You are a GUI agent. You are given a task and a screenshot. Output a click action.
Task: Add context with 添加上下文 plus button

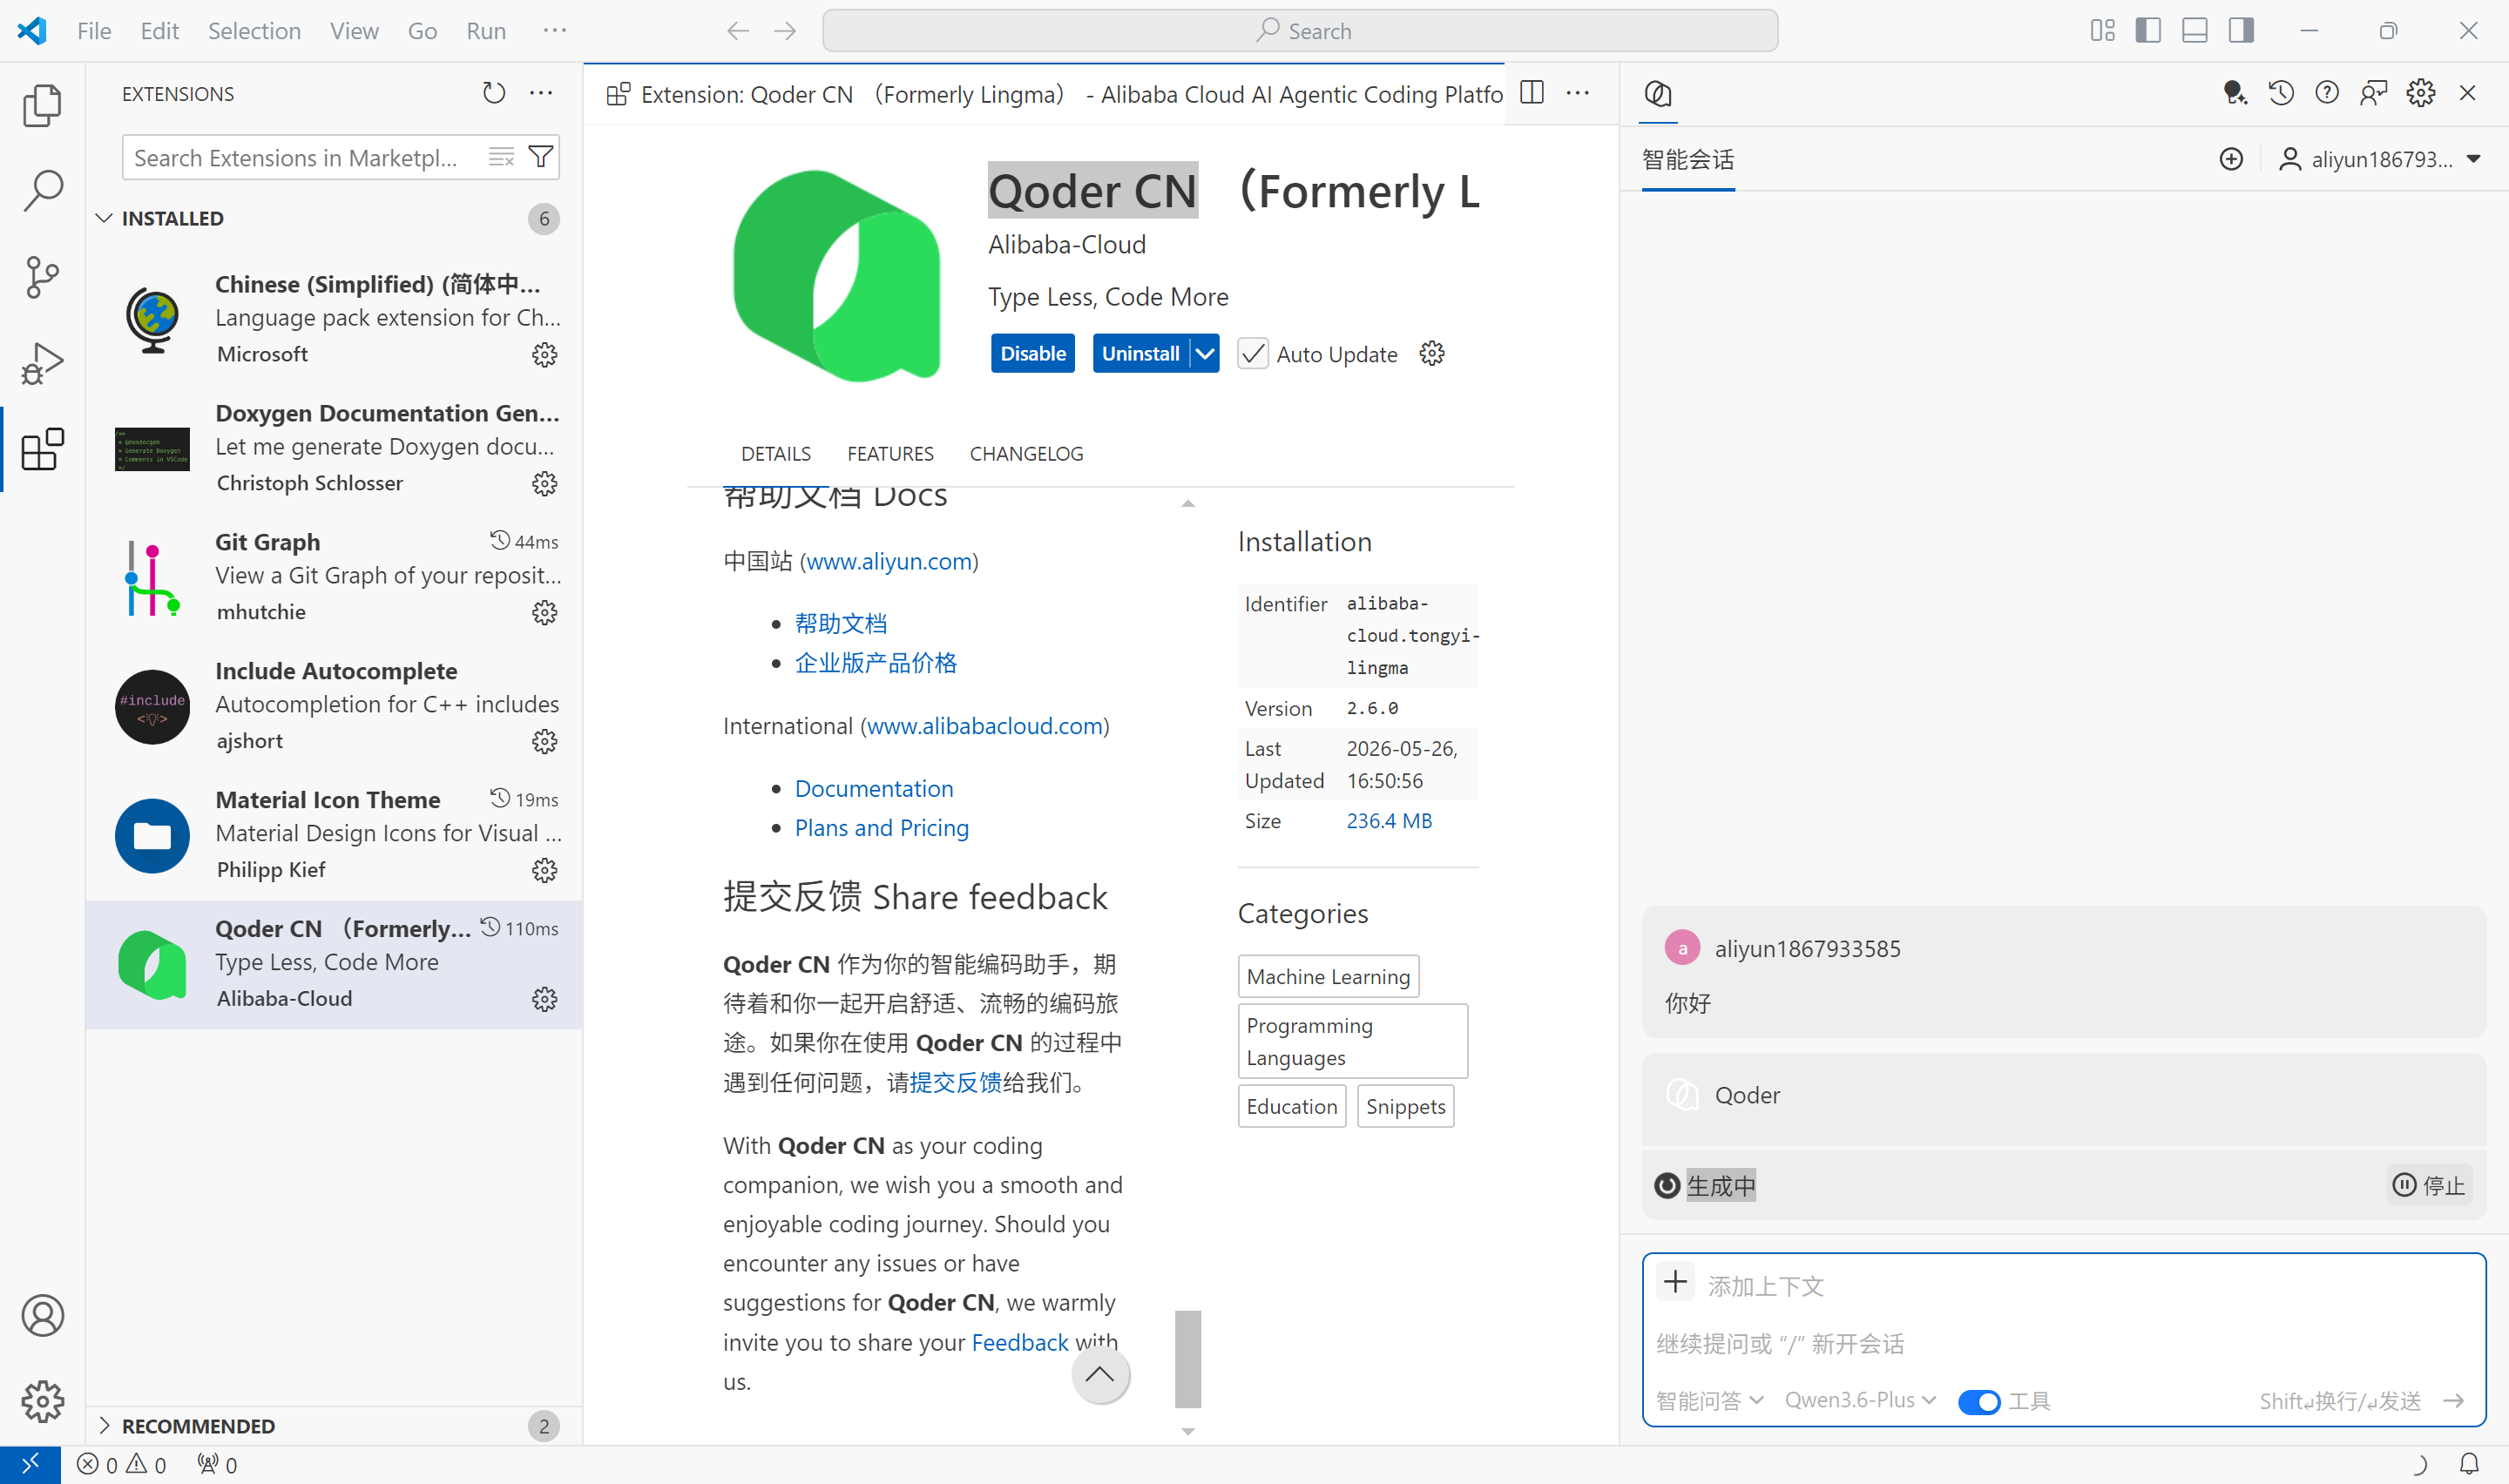pos(1675,1282)
